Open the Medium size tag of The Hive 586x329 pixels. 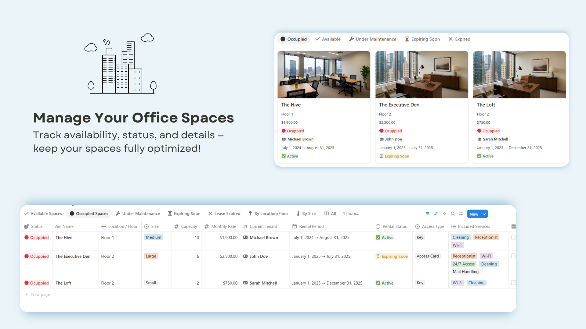pos(154,237)
